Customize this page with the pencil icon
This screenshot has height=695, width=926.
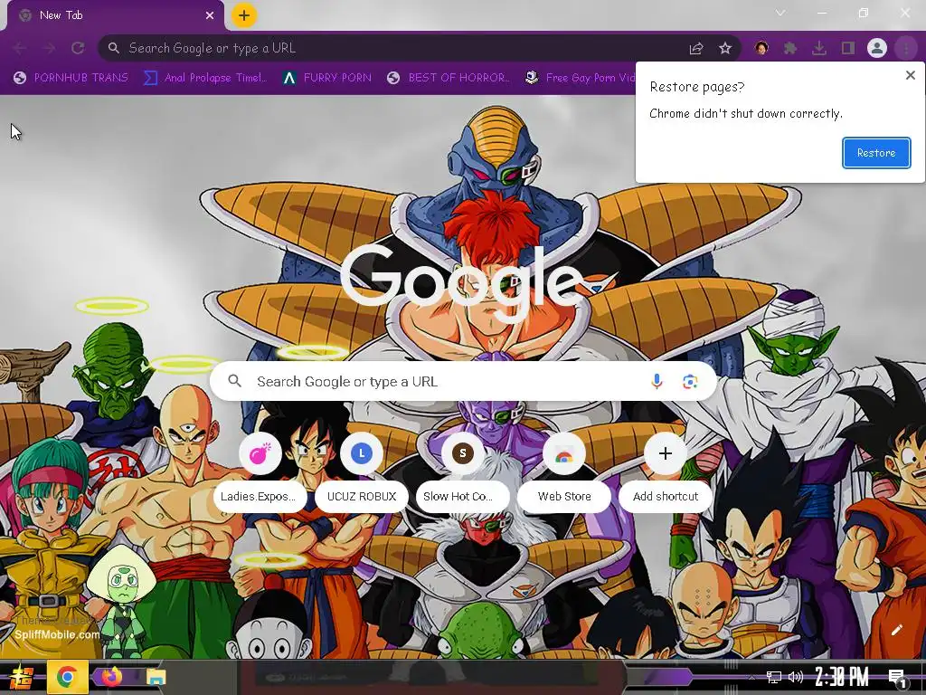pos(896,630)
